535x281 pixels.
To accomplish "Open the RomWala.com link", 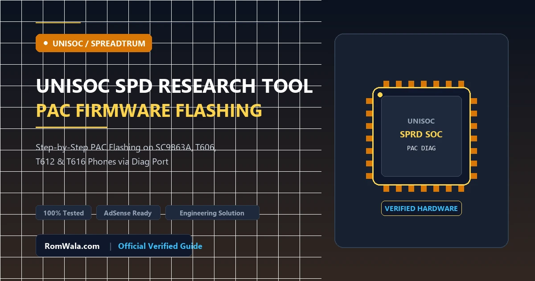I will pos(72,246).
